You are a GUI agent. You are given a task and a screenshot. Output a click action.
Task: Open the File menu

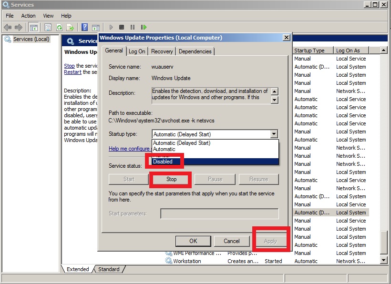(10, 16)
